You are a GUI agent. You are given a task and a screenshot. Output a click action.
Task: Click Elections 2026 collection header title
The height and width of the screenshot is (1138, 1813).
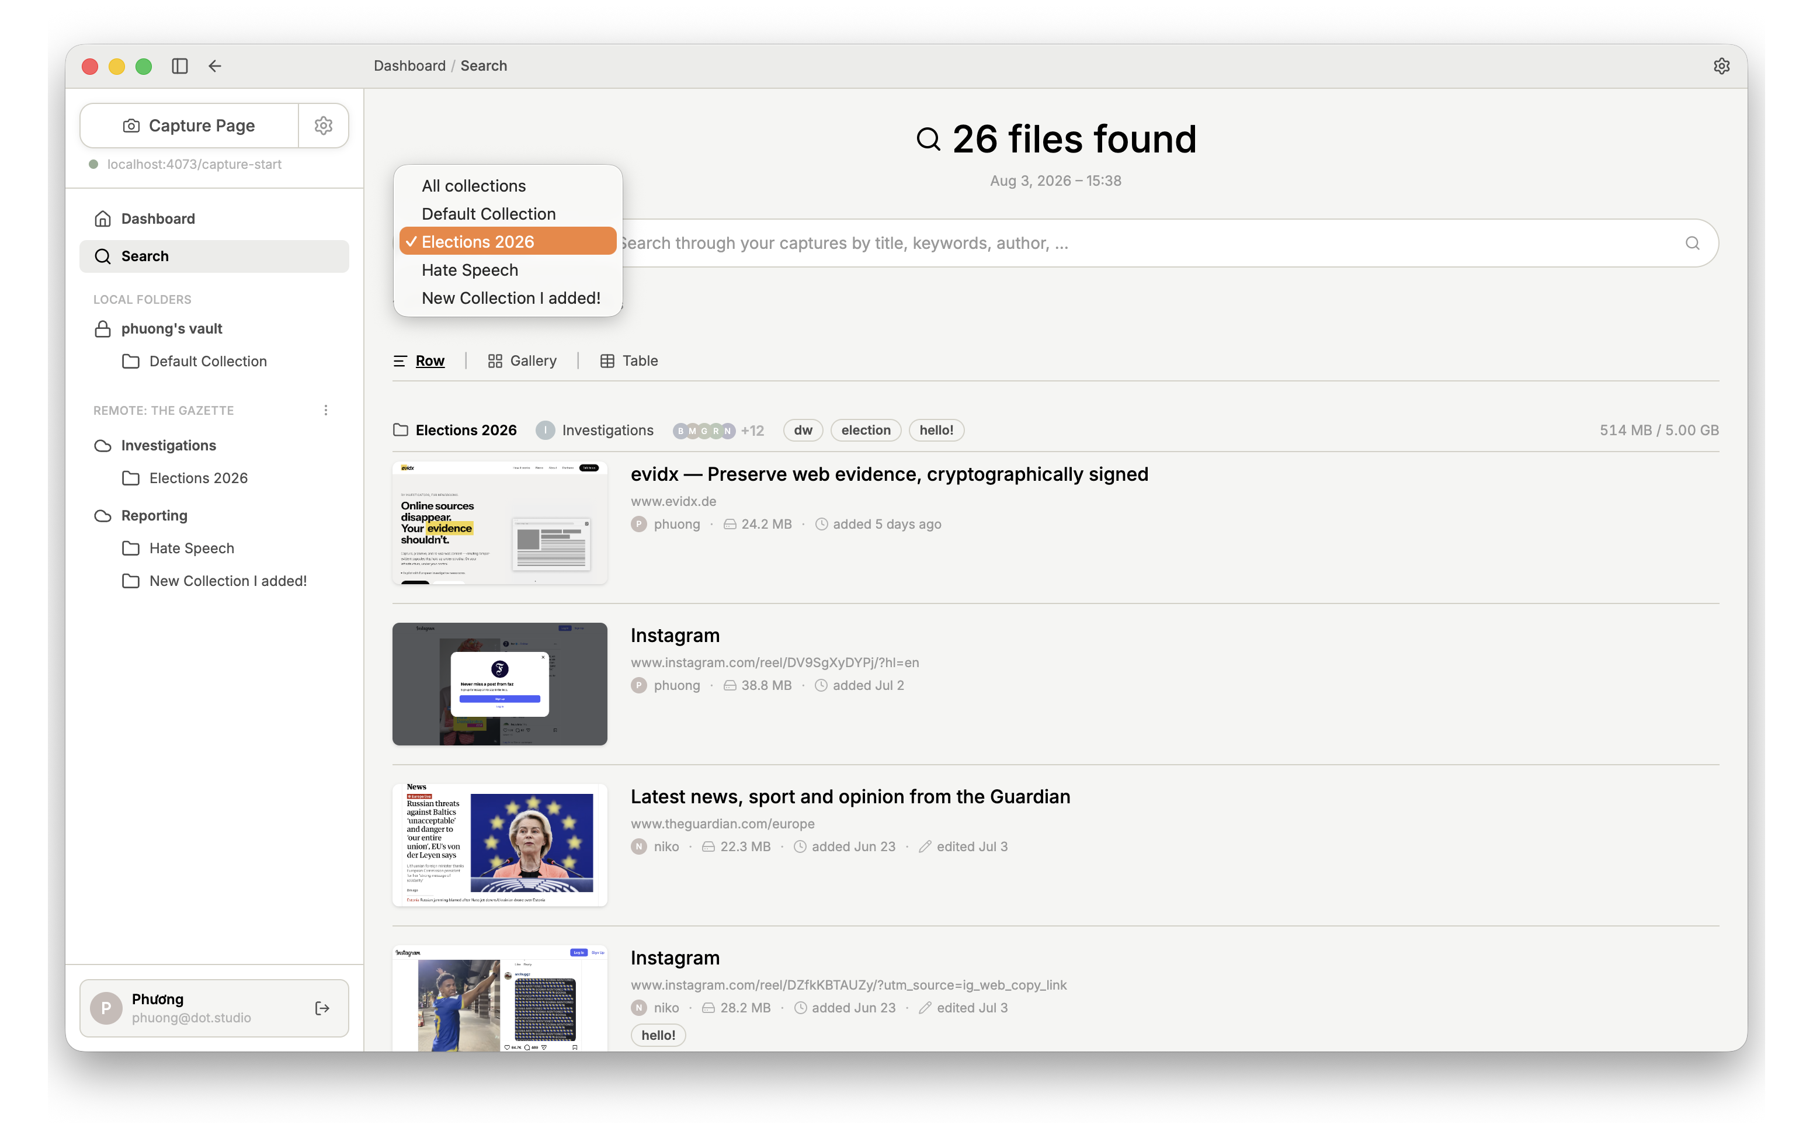pyautogui.click(x=466, y=431)
